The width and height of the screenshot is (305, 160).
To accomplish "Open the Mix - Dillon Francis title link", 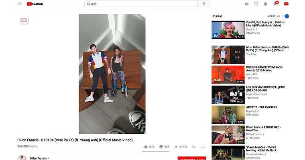I will pyautogui.click(x=267, y=49).
